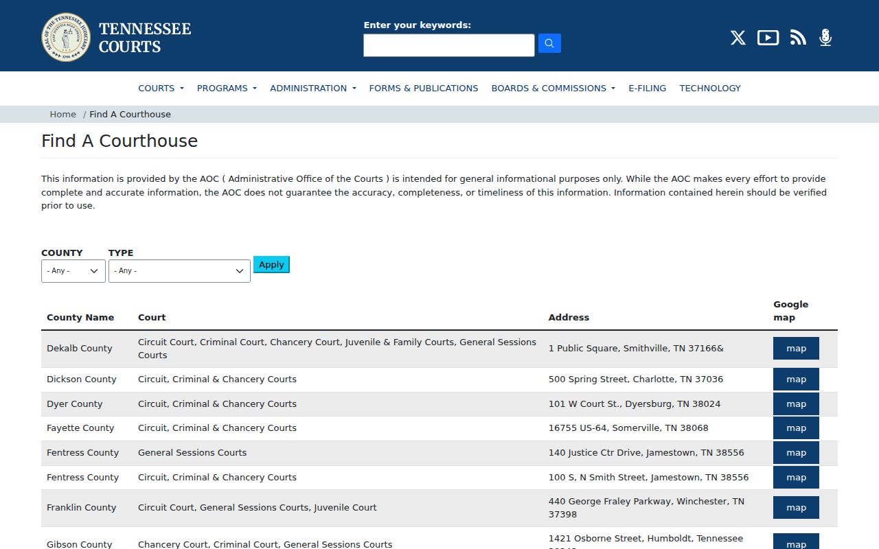
Task: Click the County Name column header
Action: click(x=80, y=317)
